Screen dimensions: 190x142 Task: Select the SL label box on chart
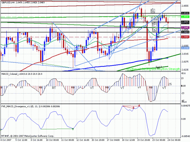coord(153,11)
